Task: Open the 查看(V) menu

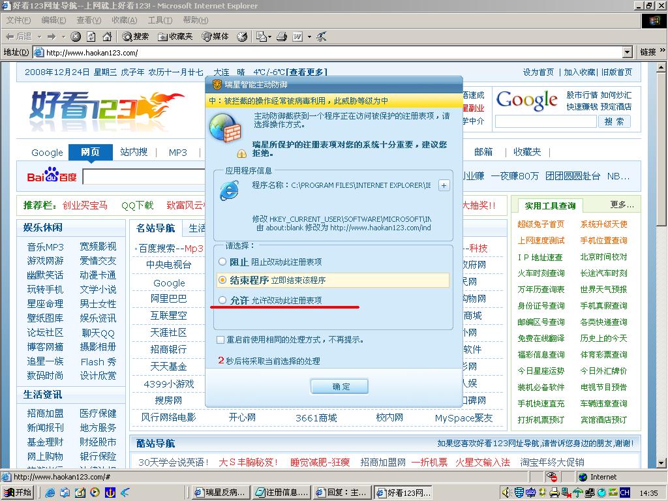Action: [89, 20]
